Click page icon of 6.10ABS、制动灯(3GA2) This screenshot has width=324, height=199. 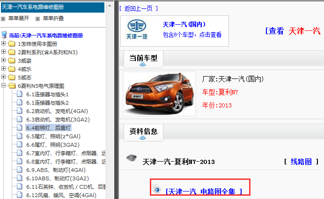19,178
